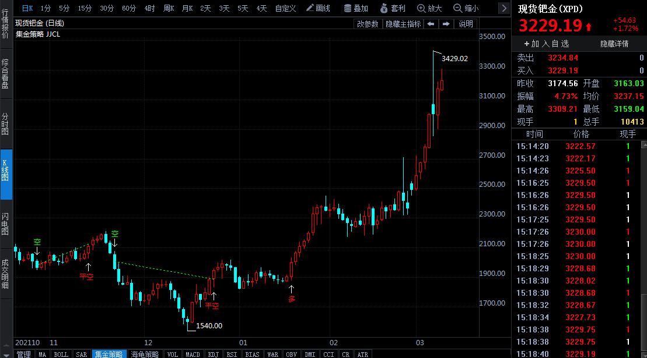Switch to MACD indicator
The width and height of the screenshot is (647, 358).
193,355
